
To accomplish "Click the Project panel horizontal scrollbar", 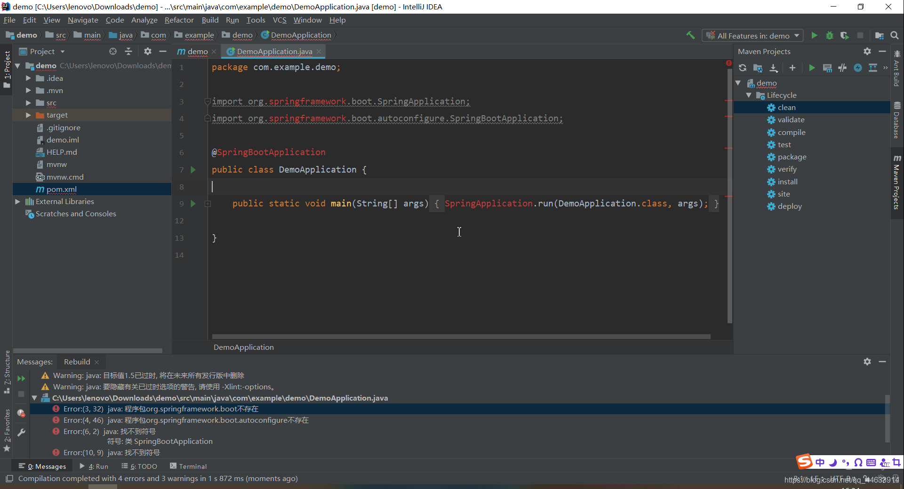I will (88, 351).
